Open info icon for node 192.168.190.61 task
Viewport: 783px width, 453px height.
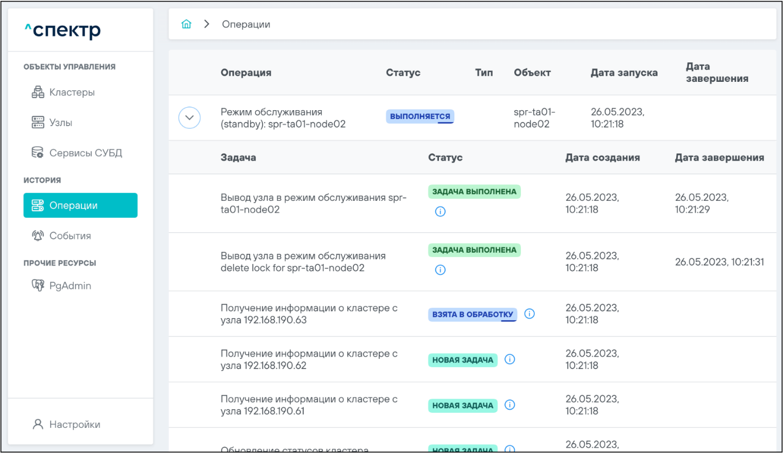510,405
